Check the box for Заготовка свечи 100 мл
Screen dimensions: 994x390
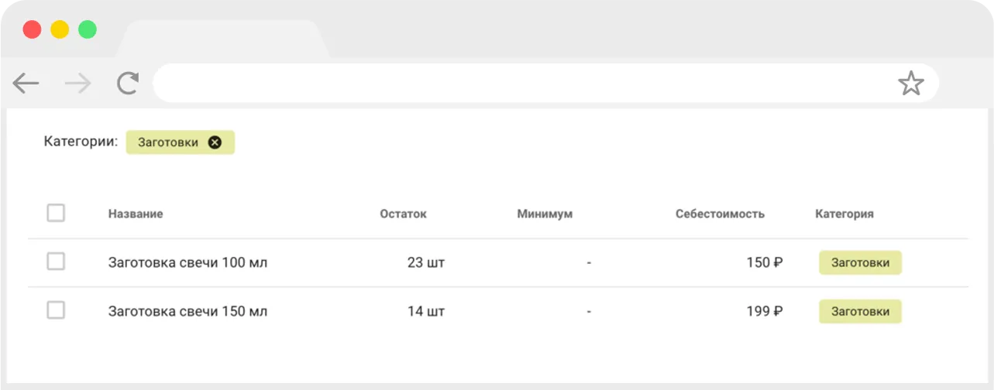56,262
